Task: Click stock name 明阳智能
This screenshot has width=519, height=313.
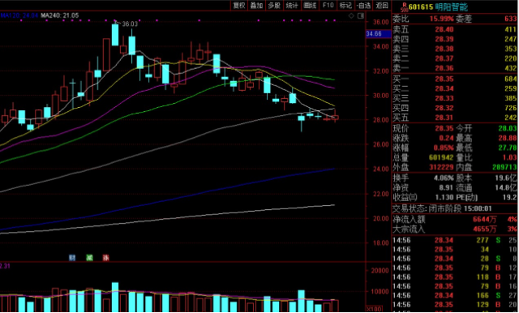Action: tap(451, 6)
